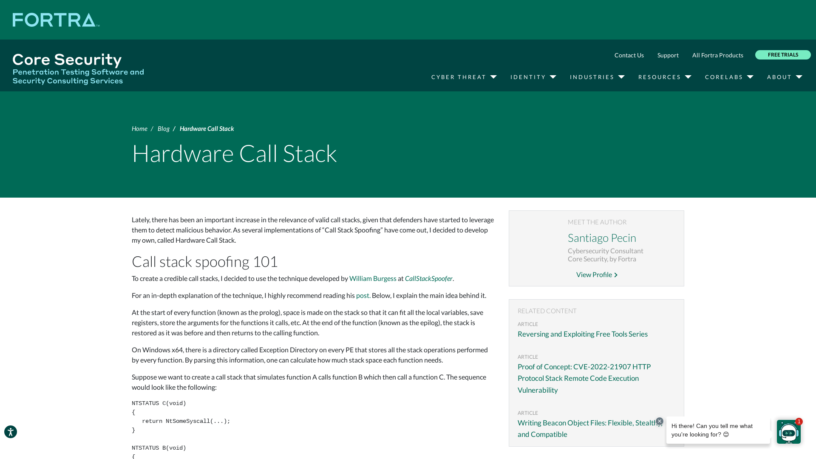
Task: Click the Contact Us navigation link
Action: 629,55
